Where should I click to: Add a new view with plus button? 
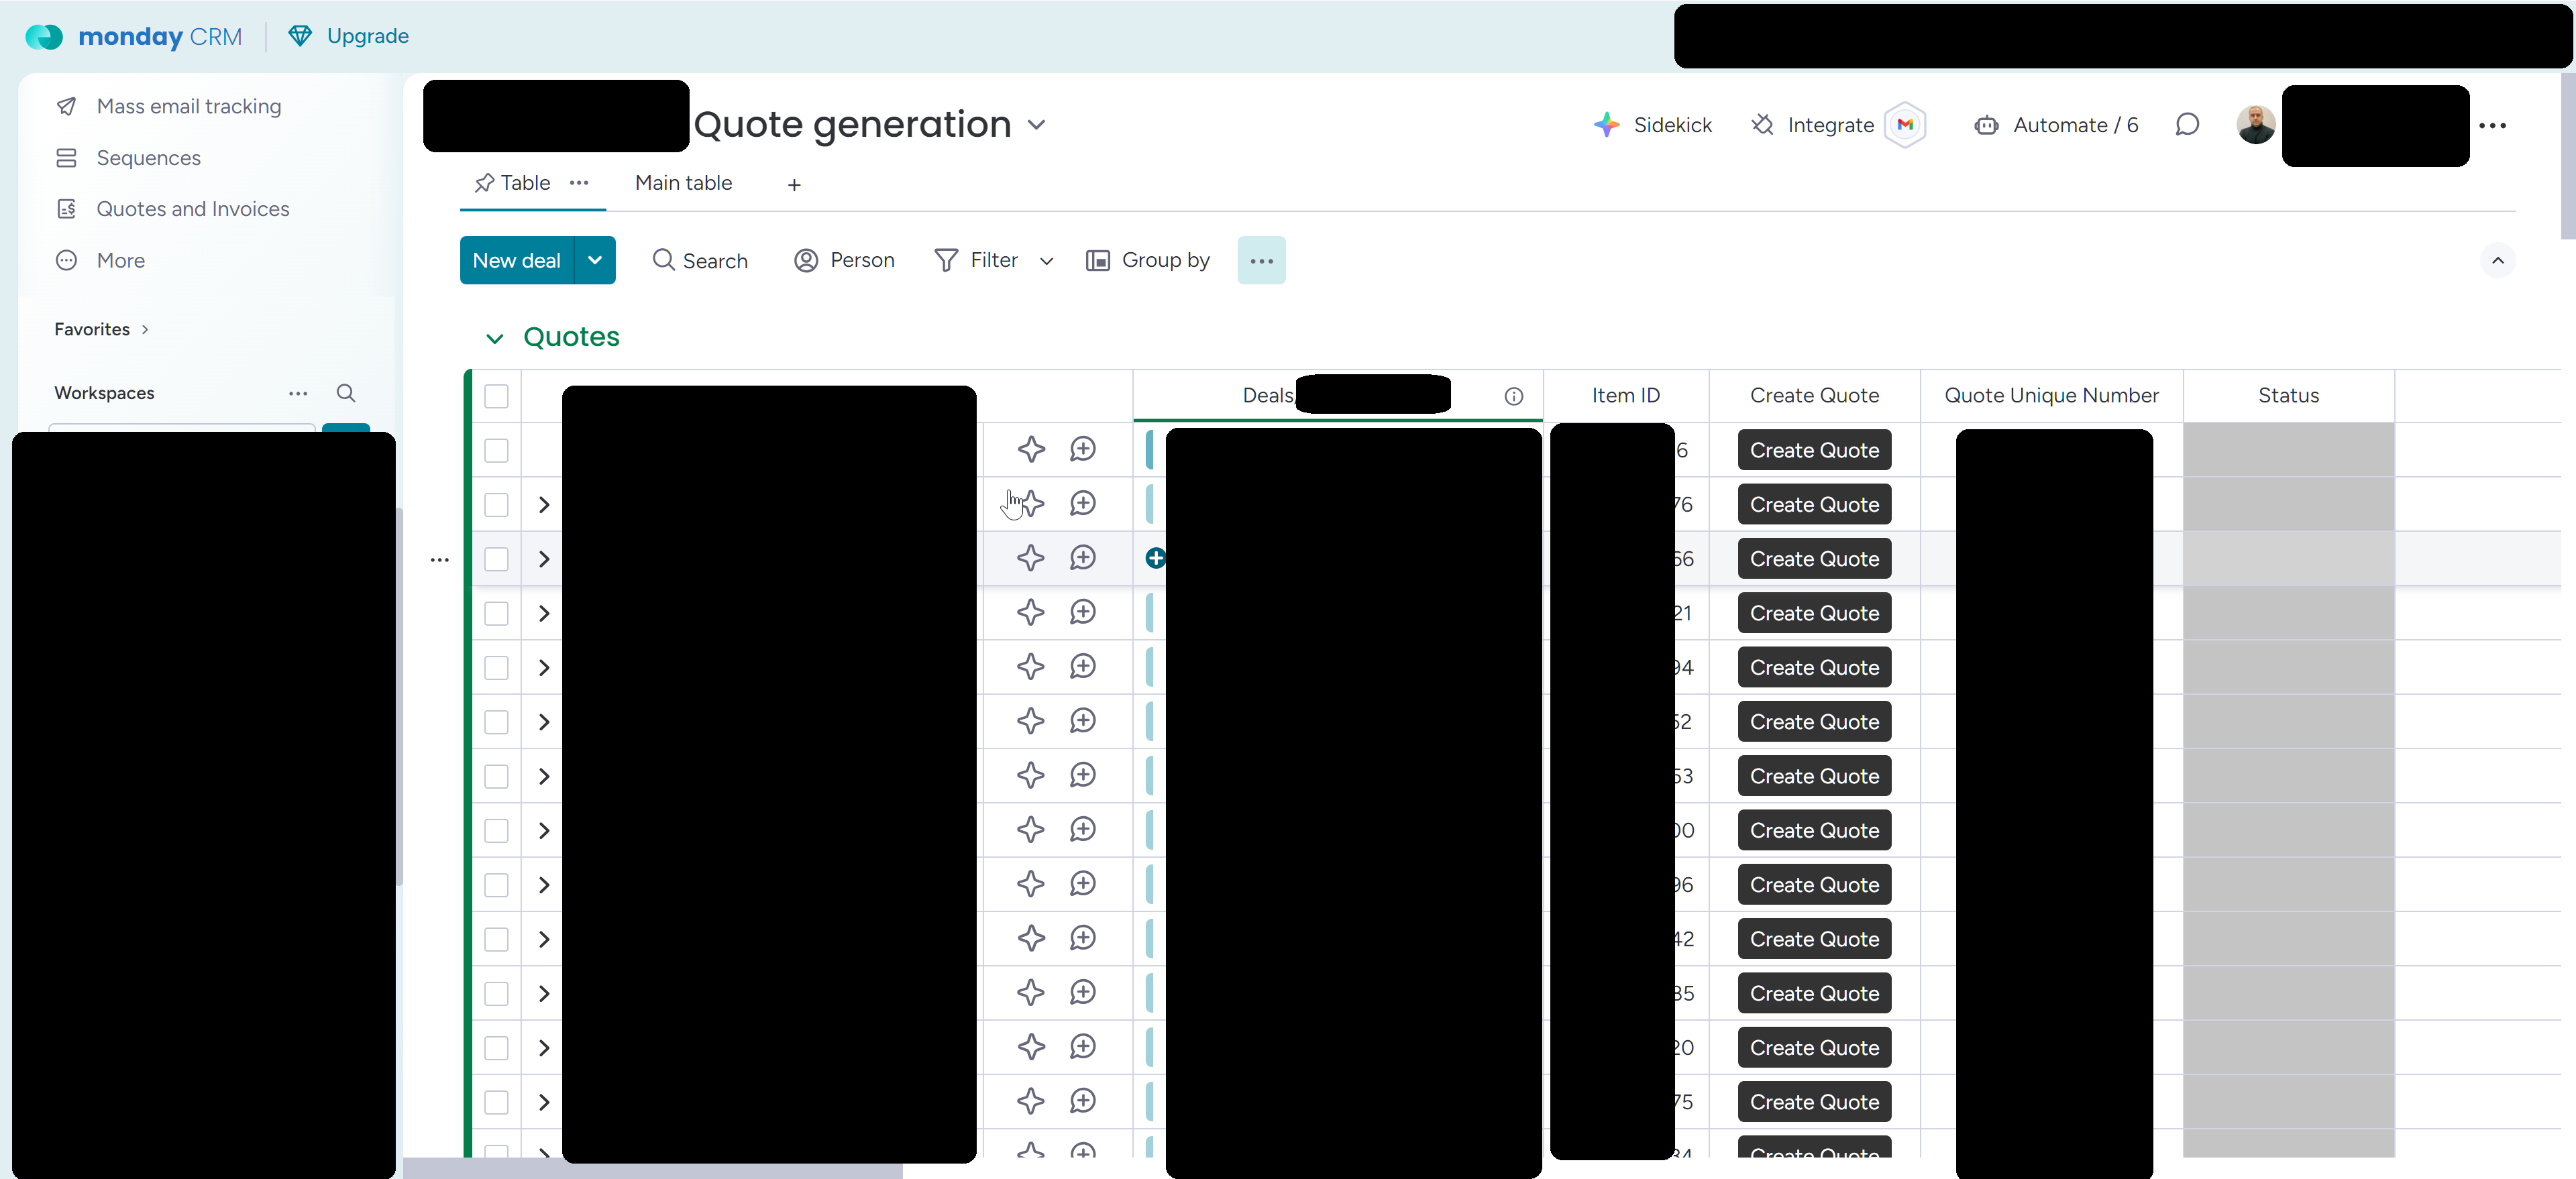794,185
